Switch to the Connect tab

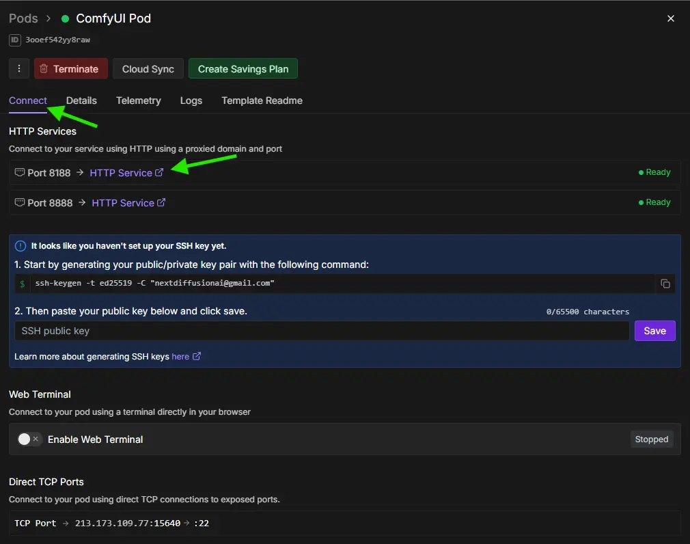(x=28, y=100)
